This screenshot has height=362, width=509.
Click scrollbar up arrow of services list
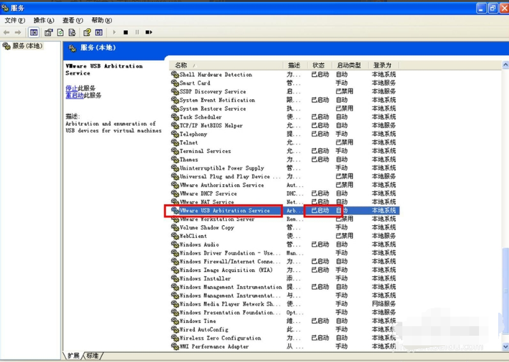(x=505, y=65)
